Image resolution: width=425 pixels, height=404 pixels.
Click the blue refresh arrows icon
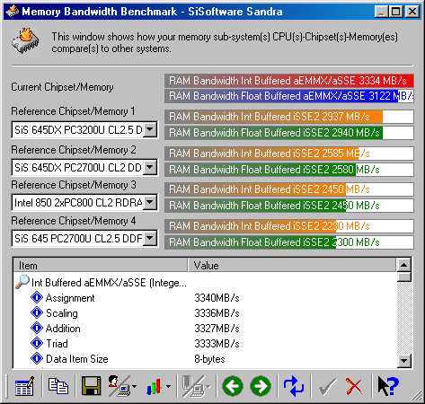coord(294,386)
